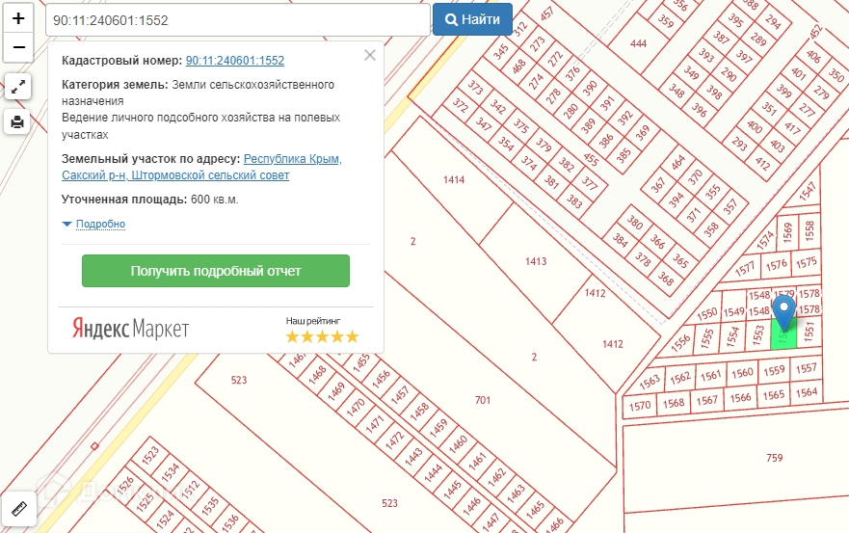Select parcel 1414 on the map
Viewport: 849px width, 533px height.
tap(454, 180)
